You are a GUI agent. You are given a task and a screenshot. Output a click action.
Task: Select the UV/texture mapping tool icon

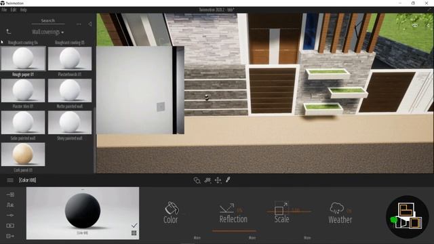[x=208, y=180]
